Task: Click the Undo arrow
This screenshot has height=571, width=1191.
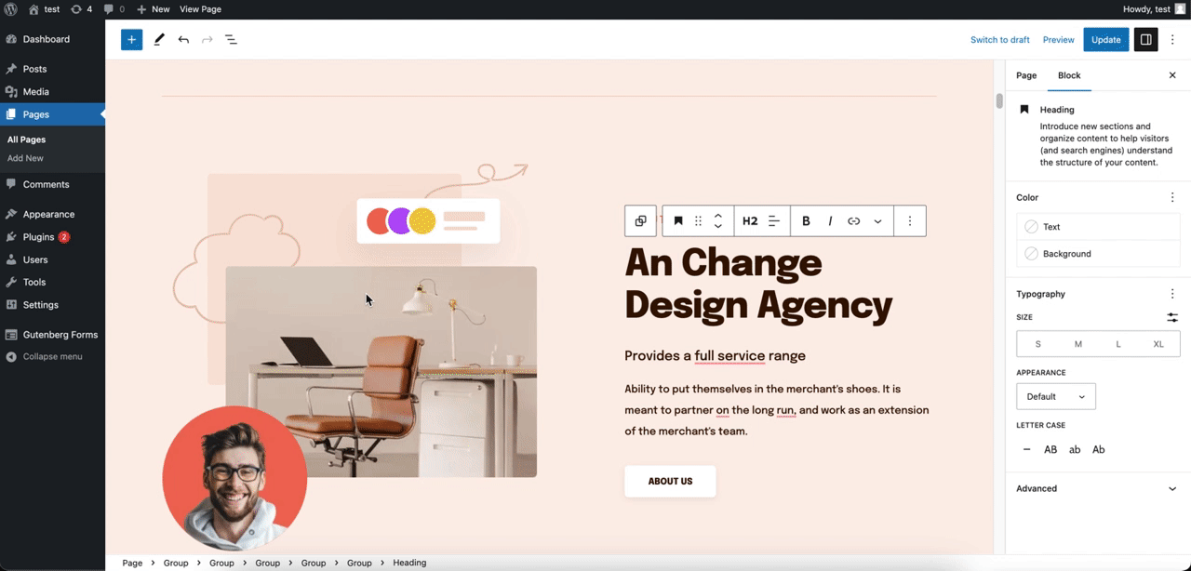Action: click(x=183, y=40)
